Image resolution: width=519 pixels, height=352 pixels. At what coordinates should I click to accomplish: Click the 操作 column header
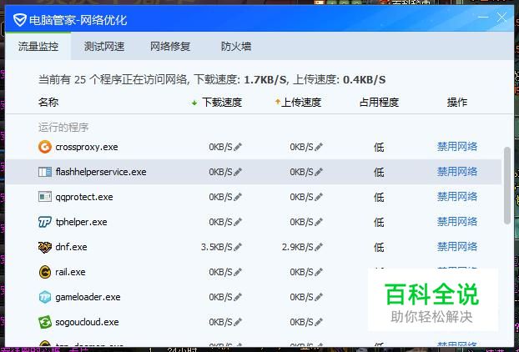tap(457, 103)
